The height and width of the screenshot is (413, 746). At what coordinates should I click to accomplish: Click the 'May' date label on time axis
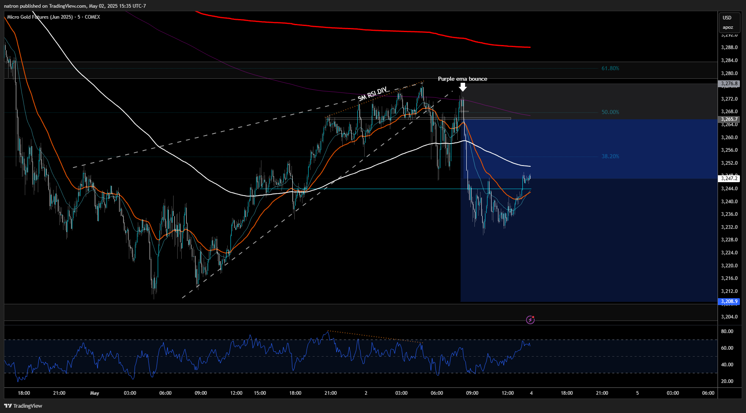pyautogui.click(x=94, y=393)
